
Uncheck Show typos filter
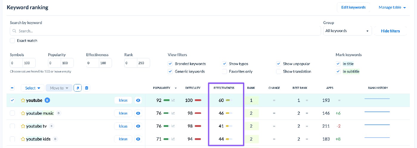[x=224, y=64]
